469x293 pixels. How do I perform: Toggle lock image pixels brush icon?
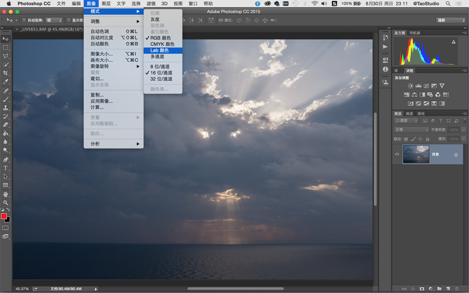[413, 139]
